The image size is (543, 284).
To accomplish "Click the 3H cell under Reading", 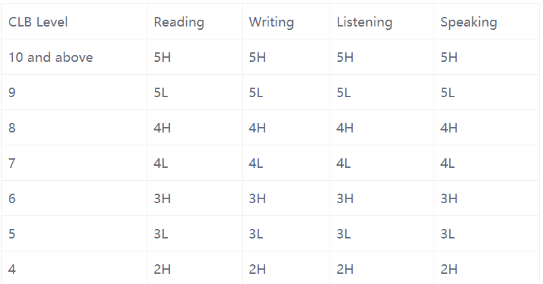I will pos(162,199).
